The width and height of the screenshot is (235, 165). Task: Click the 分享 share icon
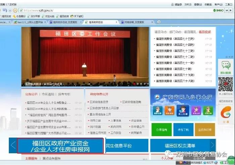click(226, 112)
